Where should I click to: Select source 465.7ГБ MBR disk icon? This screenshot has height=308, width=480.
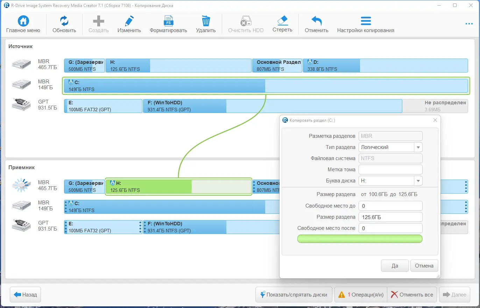click(x=22, y=64)
